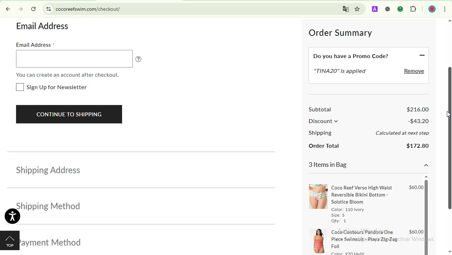Viewport: 452px width, 255px height.
Task: Click 'Color: 110 Ivory' detail
Action: coord(347,210)
